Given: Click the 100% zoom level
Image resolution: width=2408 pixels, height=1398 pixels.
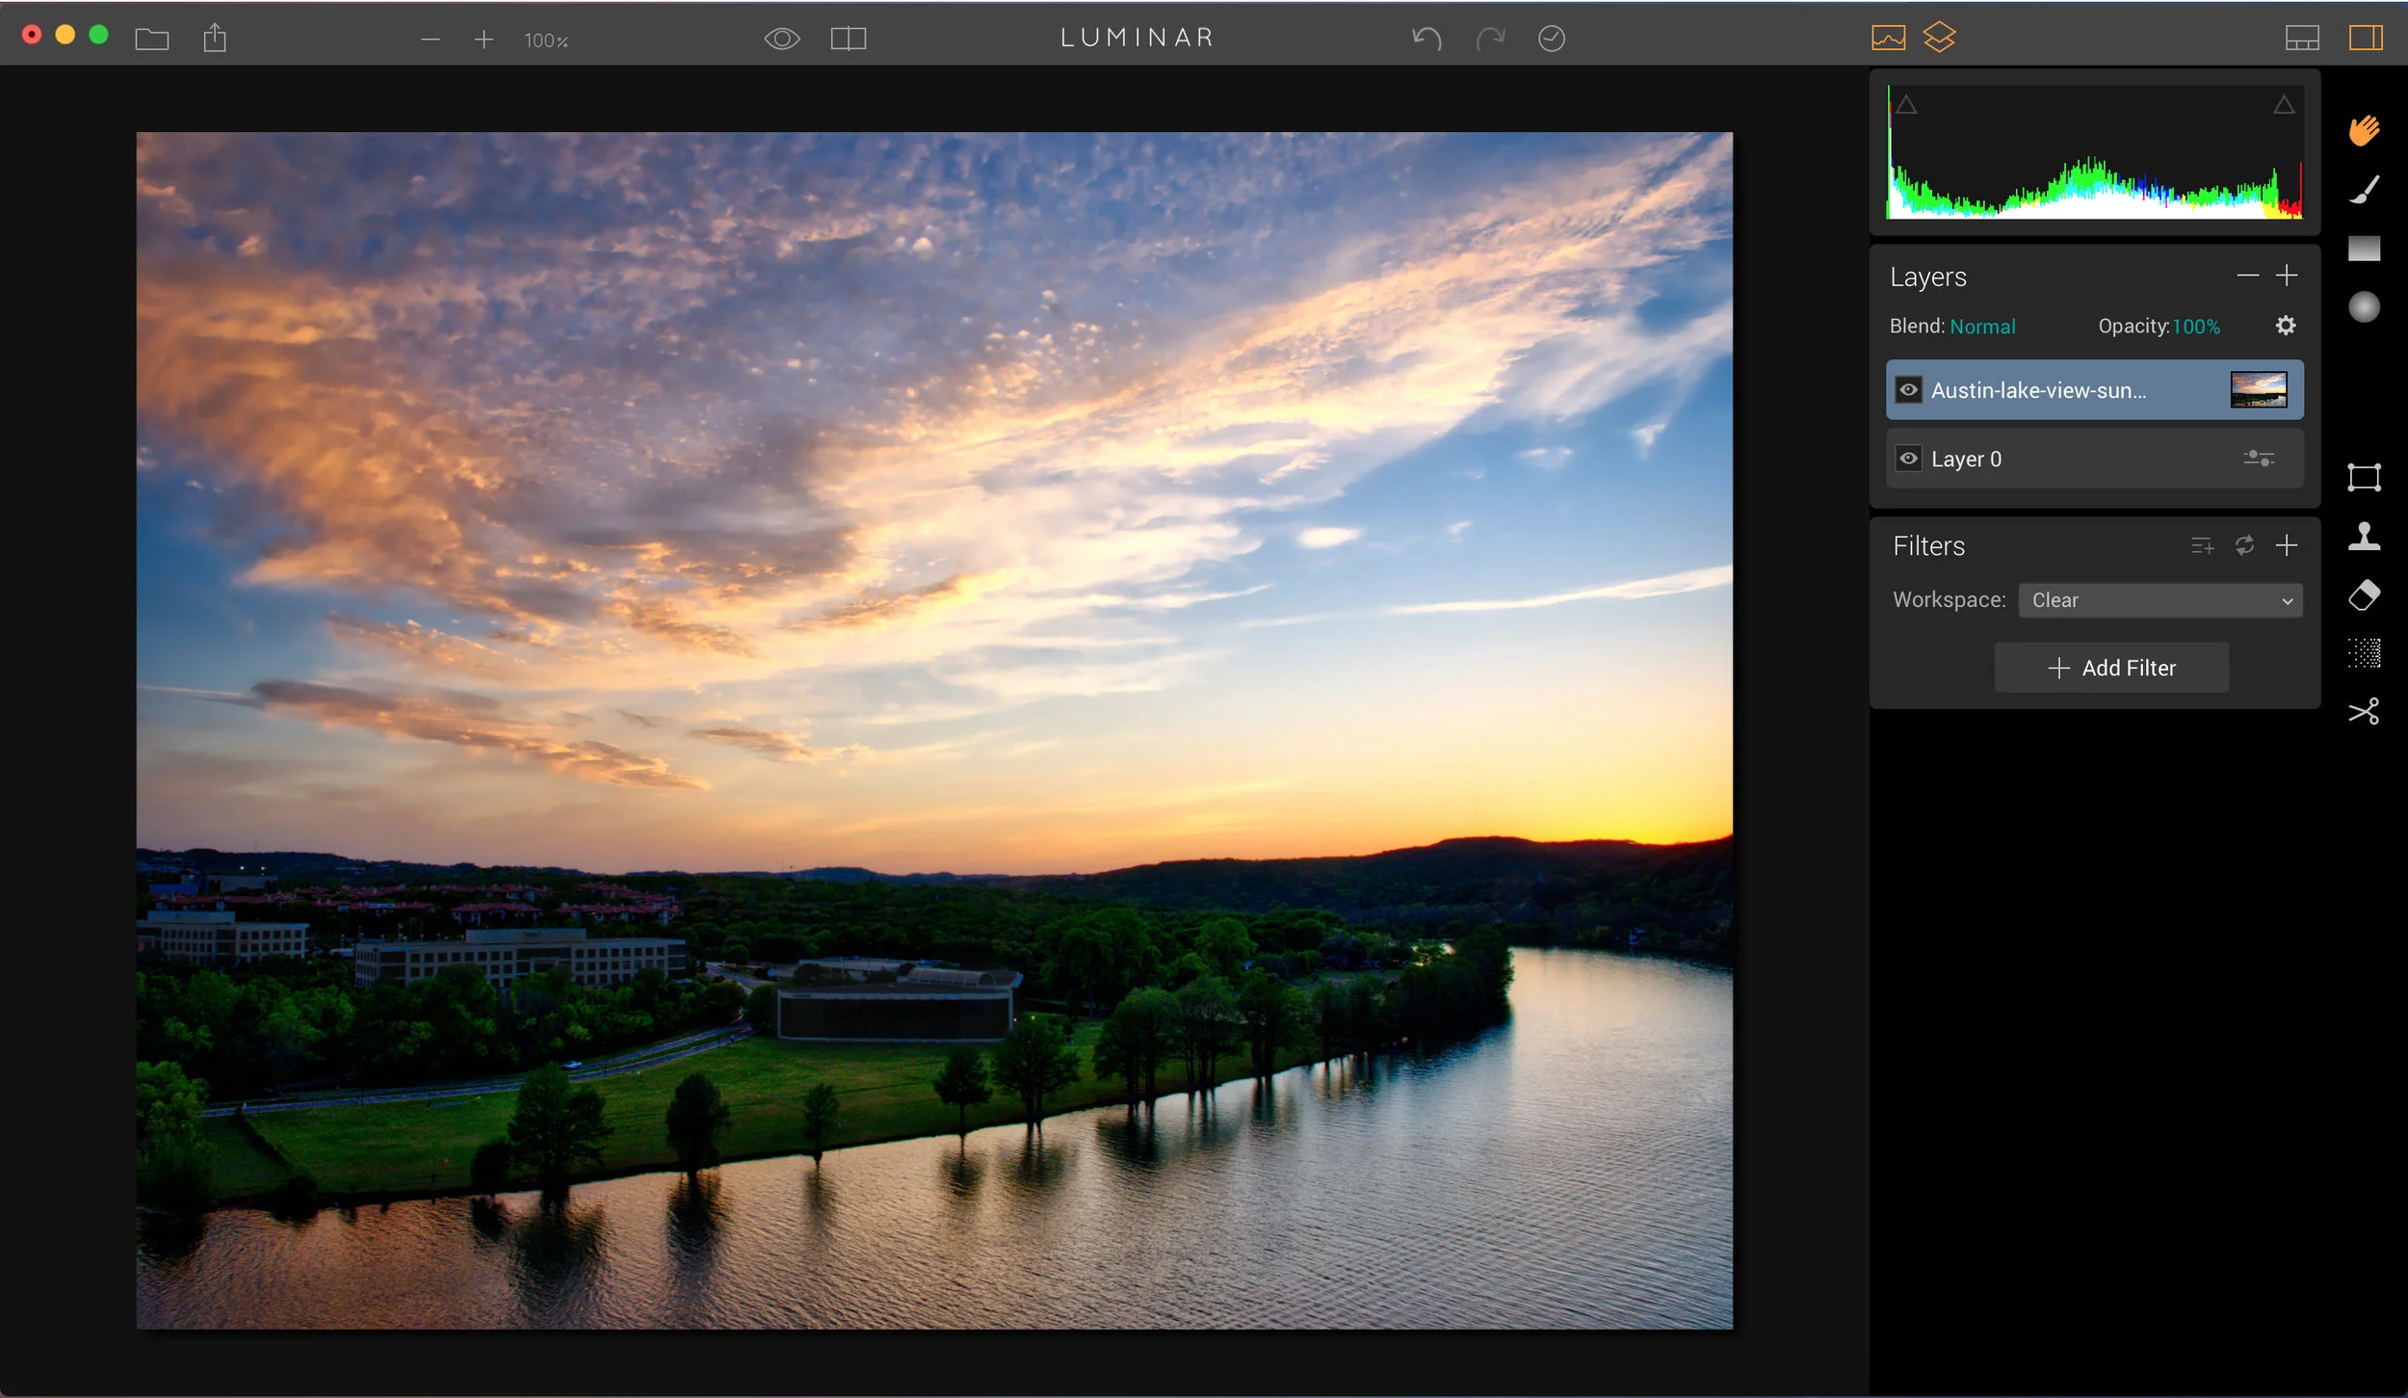Looking at the screenshot, I should pos(546,40).
